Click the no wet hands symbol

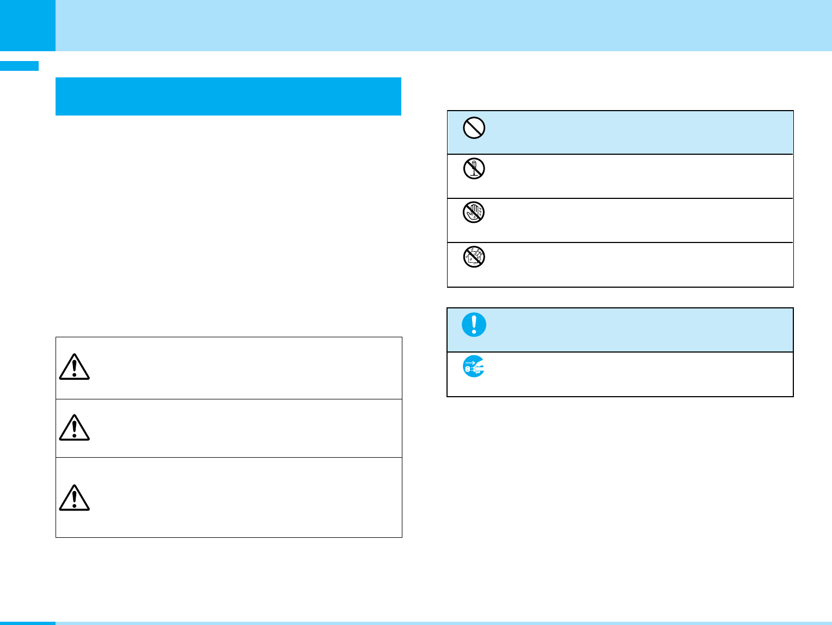[x=474, y=213]
